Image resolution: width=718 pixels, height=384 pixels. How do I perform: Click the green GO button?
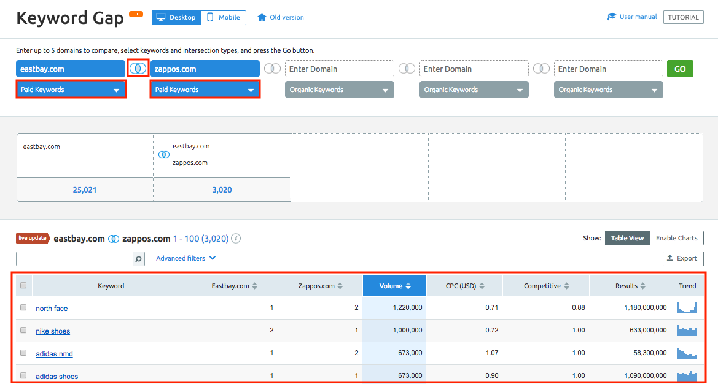pyautogui.click(x=680, y=69)
